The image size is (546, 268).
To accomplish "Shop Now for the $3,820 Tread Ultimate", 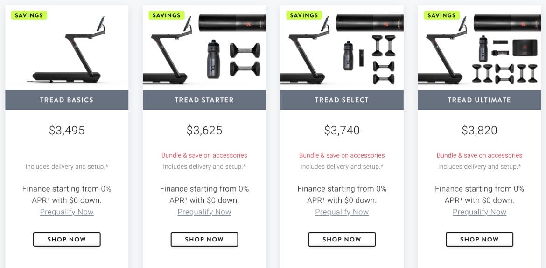I will [x=479, y=239].
